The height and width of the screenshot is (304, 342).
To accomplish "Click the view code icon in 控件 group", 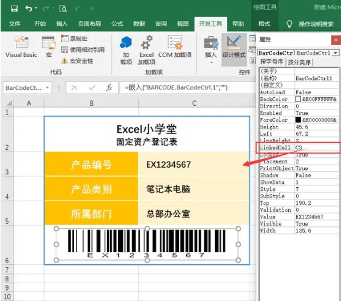I will [x=252, y=50].
